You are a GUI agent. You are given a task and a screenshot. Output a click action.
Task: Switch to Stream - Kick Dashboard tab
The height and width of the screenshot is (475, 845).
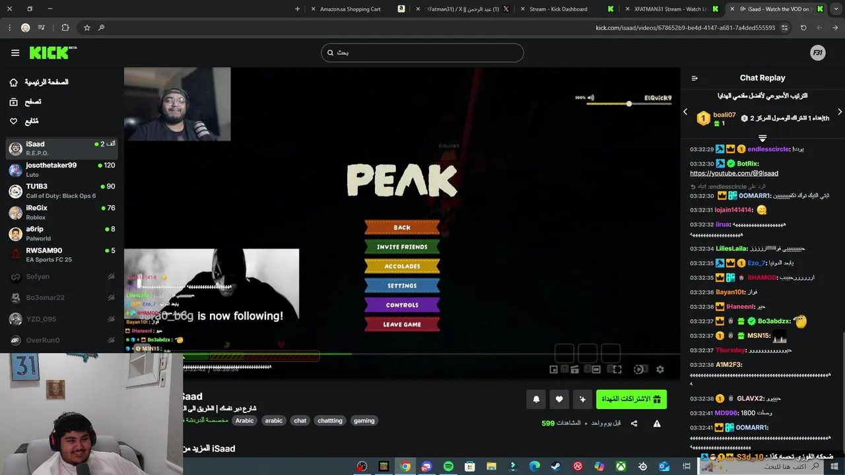(565, 9)
